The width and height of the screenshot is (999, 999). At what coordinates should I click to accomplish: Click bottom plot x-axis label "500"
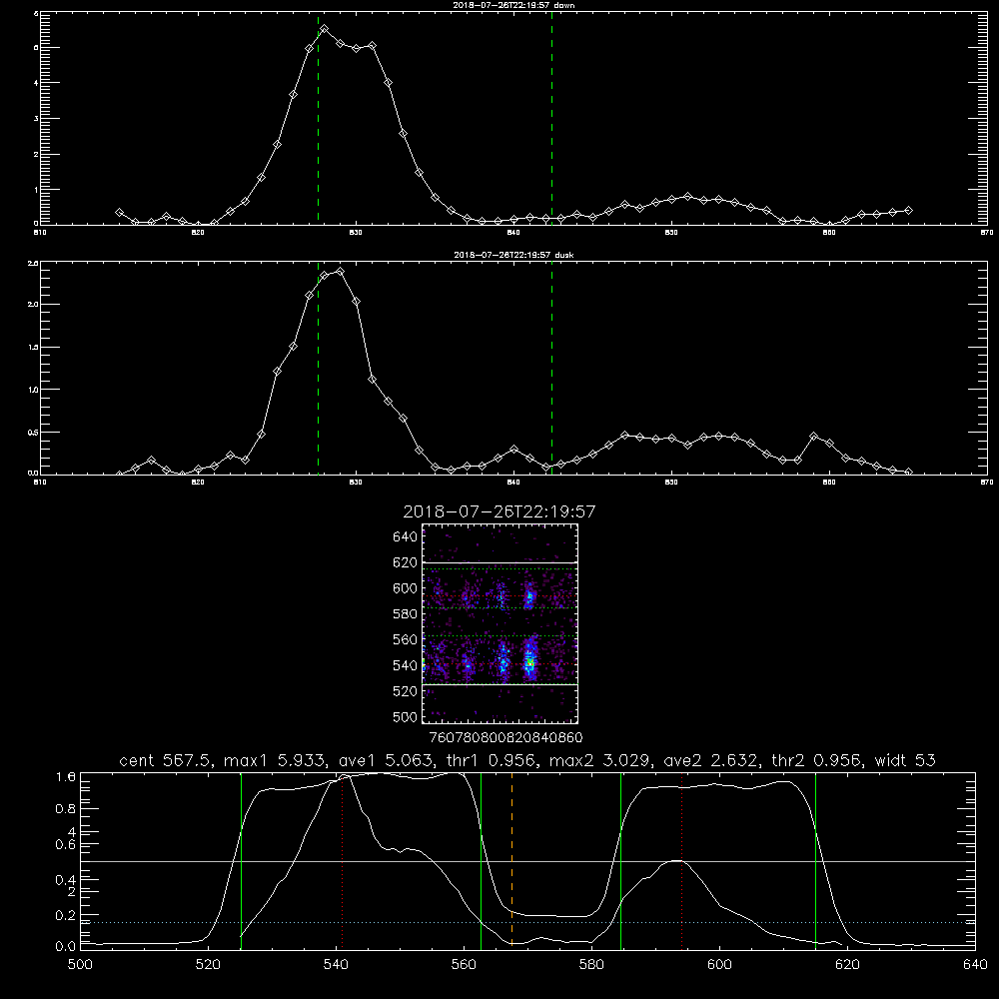point(80,965)
